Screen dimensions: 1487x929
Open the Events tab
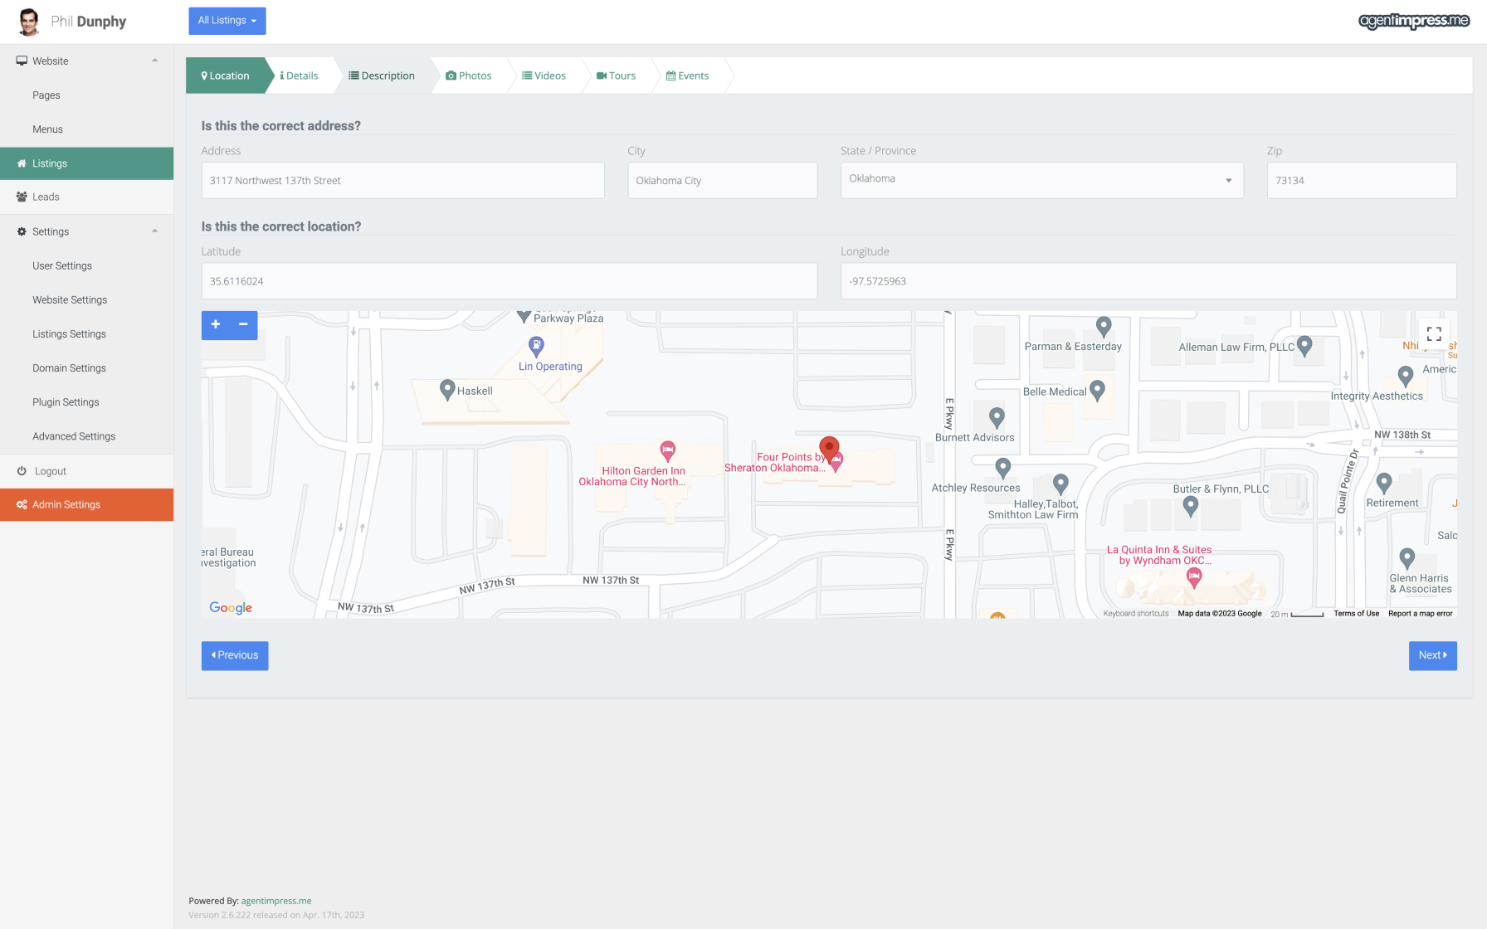coord(688,75)
